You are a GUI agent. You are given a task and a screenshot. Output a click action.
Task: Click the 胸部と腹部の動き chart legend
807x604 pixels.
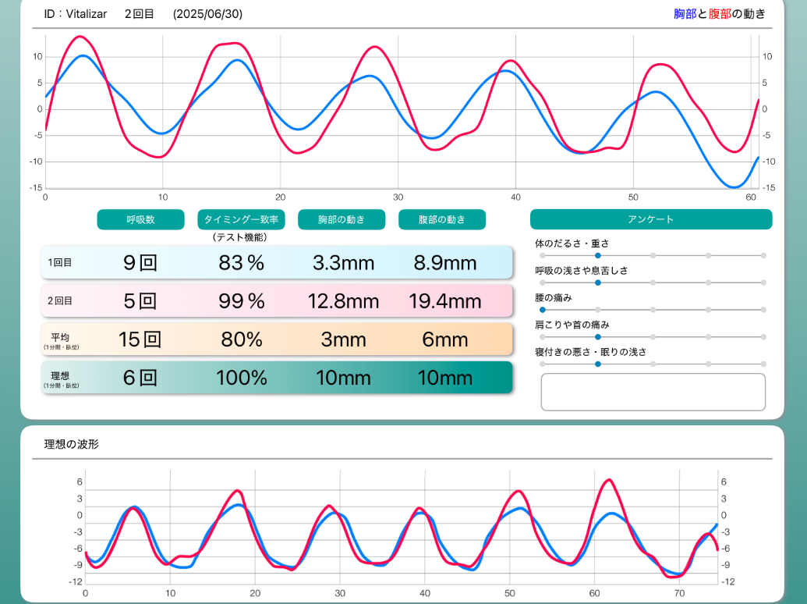tap(719, 14)
